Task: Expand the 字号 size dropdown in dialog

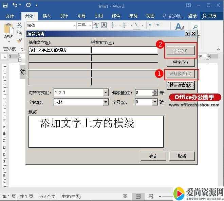Action: pos(155,102)
